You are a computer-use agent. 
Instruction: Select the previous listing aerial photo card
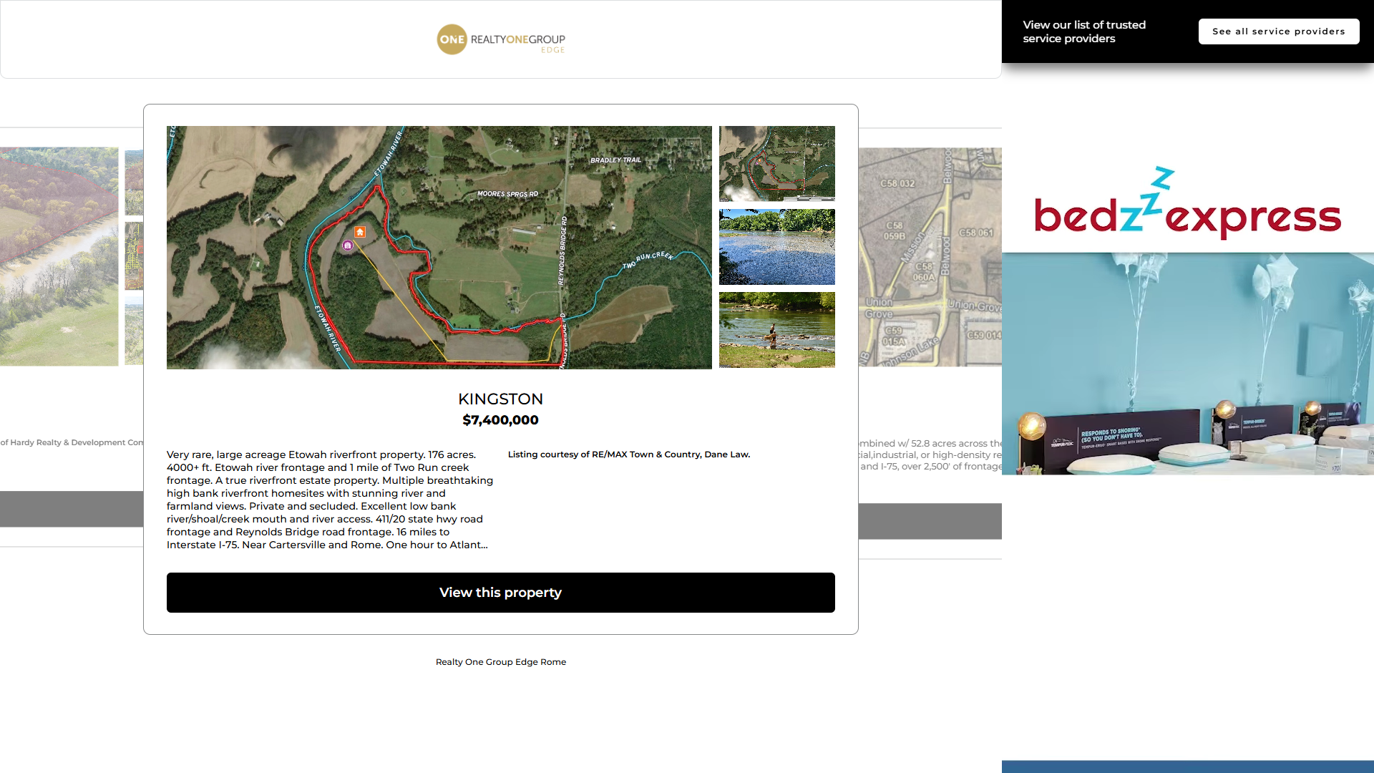59,256
